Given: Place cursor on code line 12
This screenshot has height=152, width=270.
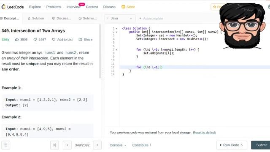Looking at the screenshot, I should 194,67.
